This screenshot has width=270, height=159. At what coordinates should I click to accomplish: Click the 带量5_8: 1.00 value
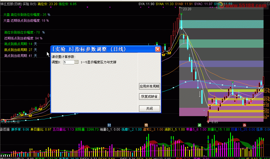coord(196,130)
